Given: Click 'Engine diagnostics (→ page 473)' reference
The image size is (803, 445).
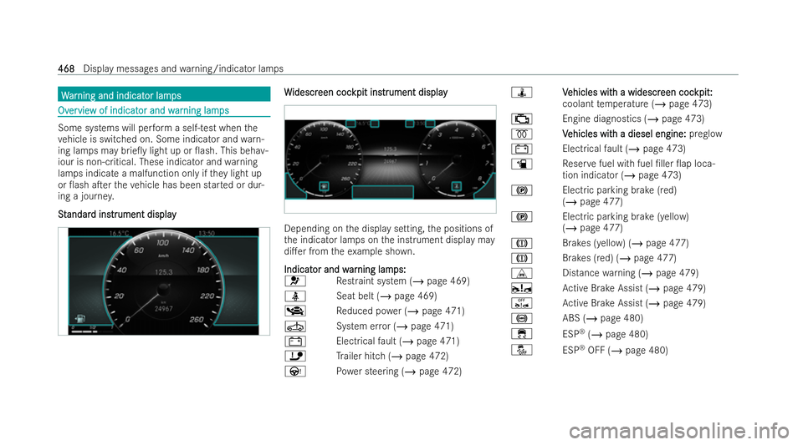Looking at the screenshot, I should [633, 119].
